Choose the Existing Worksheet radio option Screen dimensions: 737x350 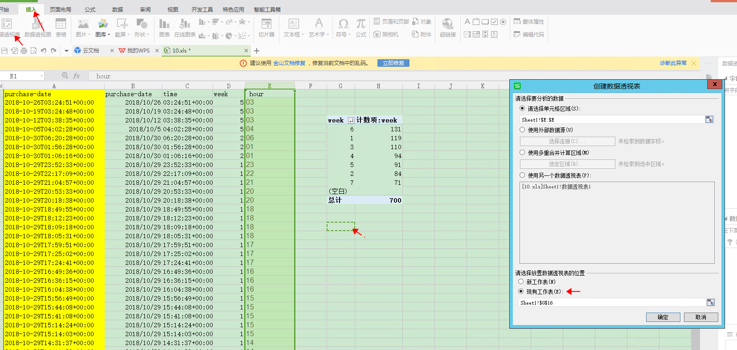pyautogui.click(x=521, y=291)
